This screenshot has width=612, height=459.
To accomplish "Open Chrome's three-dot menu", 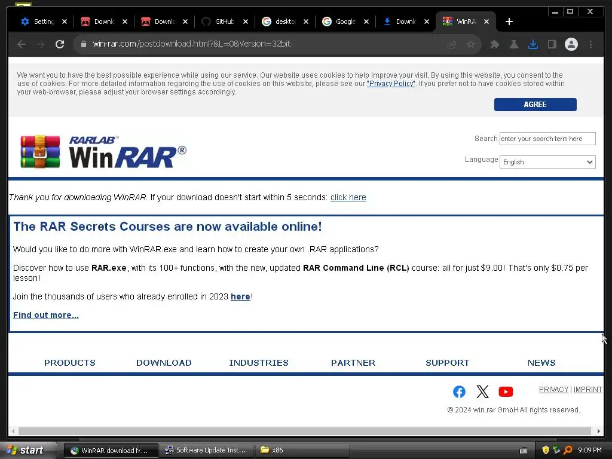I will point(590,44).
